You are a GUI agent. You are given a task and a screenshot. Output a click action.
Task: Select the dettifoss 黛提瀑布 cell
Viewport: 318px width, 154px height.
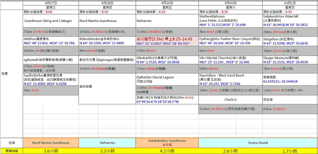point(51,41)
